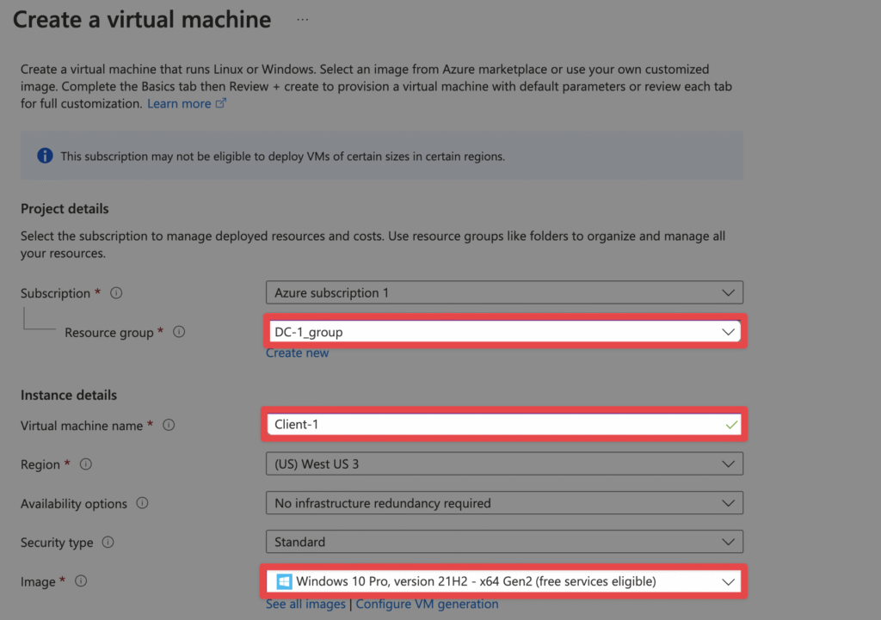Open the Subscription dropdown
This screenshot has height=620, width=881.
tap(504, 292)
